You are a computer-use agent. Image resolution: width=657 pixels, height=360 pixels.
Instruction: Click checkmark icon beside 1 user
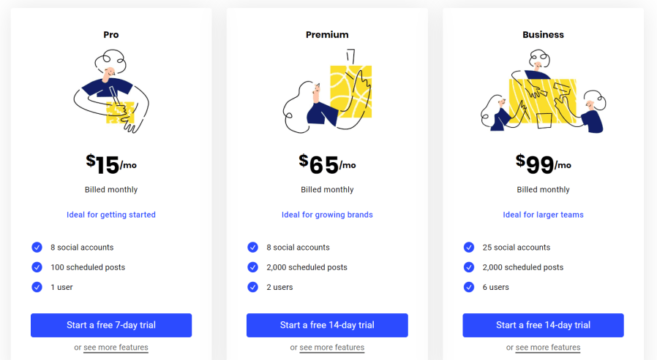click(37, 287)
